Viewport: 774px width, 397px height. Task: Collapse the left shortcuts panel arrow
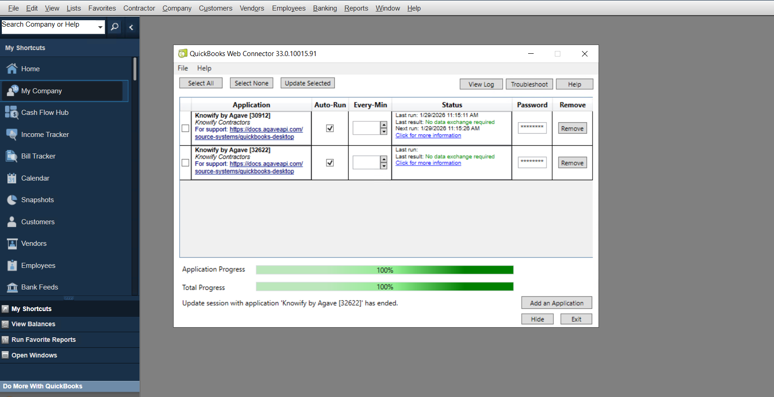131,27
